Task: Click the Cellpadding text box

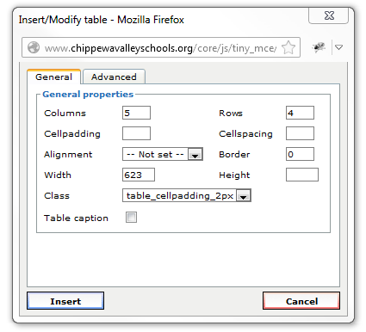Action: click(x=136, y=133)
